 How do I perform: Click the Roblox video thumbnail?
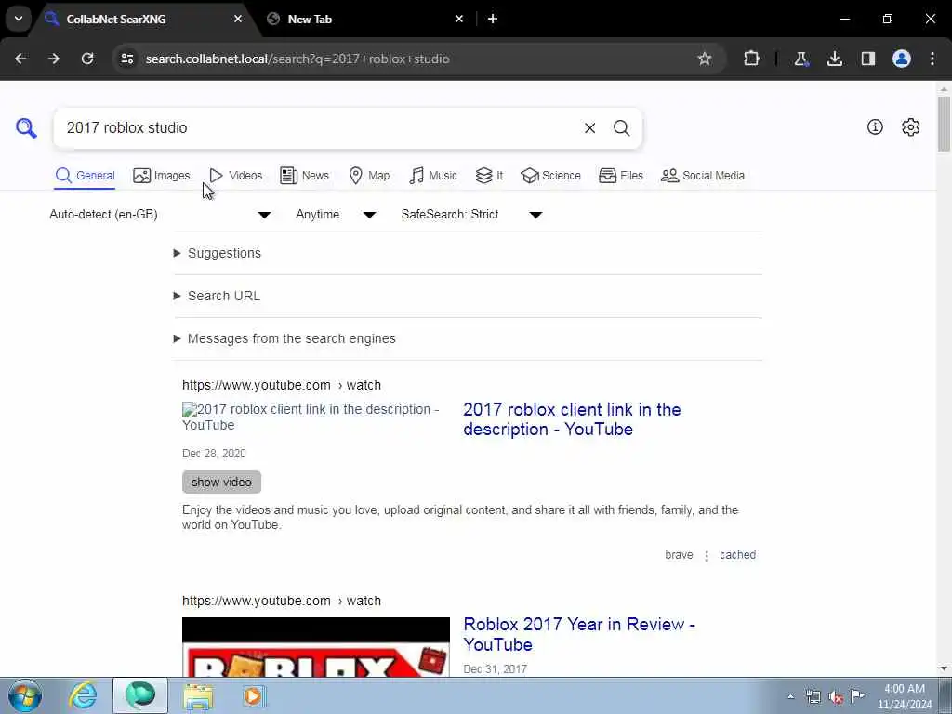[316, 647]
